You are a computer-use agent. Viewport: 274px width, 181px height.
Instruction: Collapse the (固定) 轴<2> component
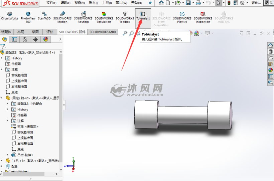click(2, 98)
